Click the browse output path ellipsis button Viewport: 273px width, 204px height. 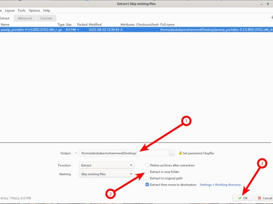(x=172, y=153)
